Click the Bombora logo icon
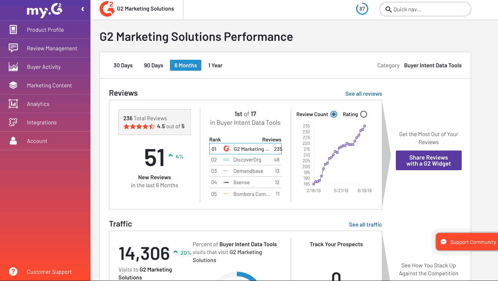Screen dimensions: 498x281 (x=226, y=194)
